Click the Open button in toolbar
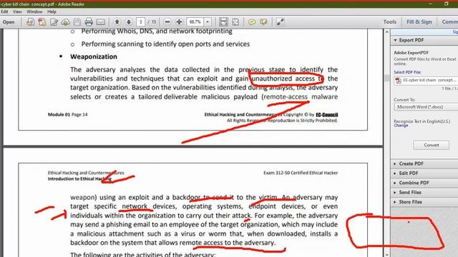The height and width of the screenshot is (257, 458). [x=9, y=22]
